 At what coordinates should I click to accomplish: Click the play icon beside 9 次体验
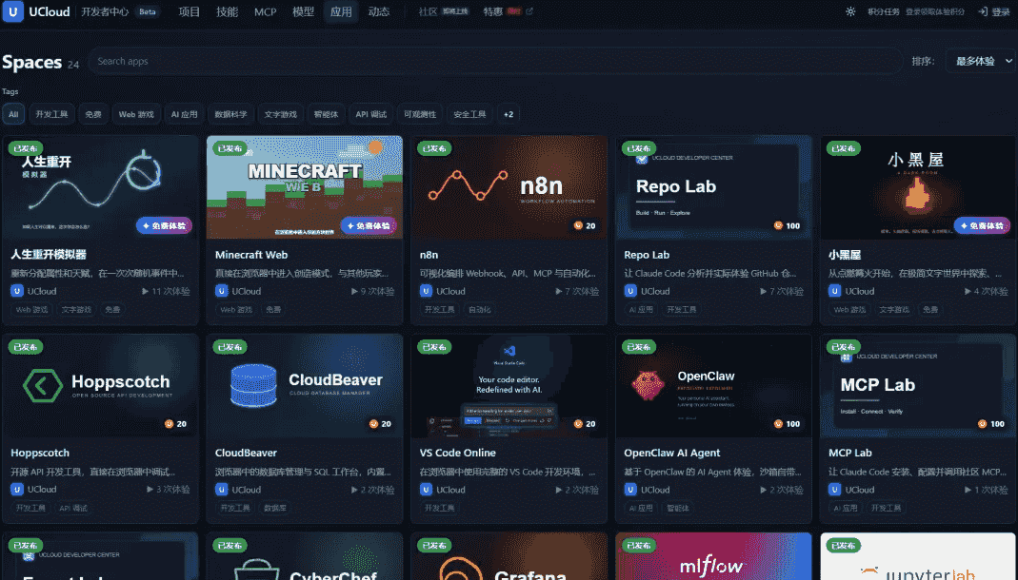click(354, 291)
